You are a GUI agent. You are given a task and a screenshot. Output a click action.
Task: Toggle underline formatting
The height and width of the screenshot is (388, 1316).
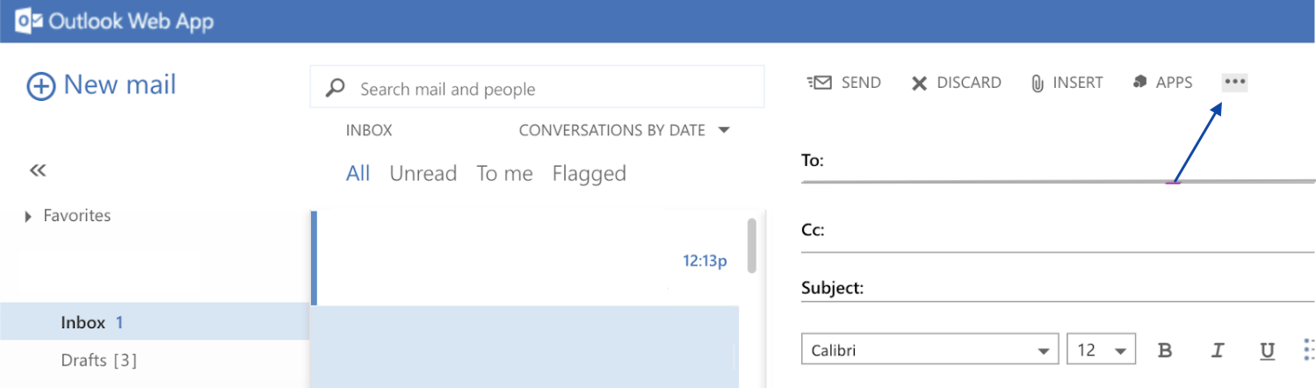tap(1267, 351)
